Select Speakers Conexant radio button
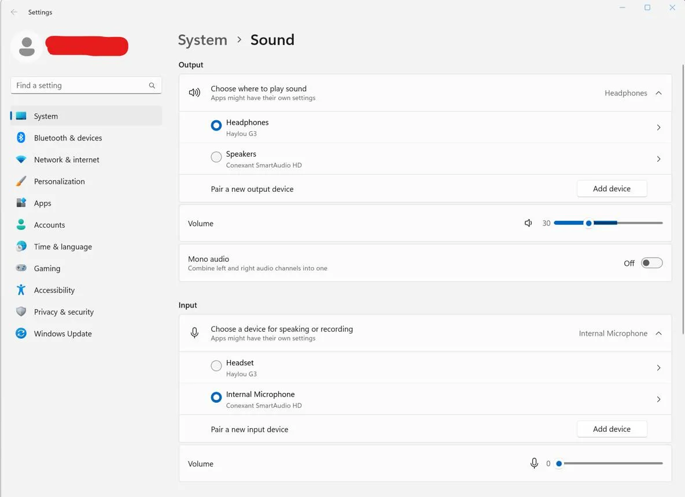The height and width of the screenshot is (497, 685). pos(216,157)
